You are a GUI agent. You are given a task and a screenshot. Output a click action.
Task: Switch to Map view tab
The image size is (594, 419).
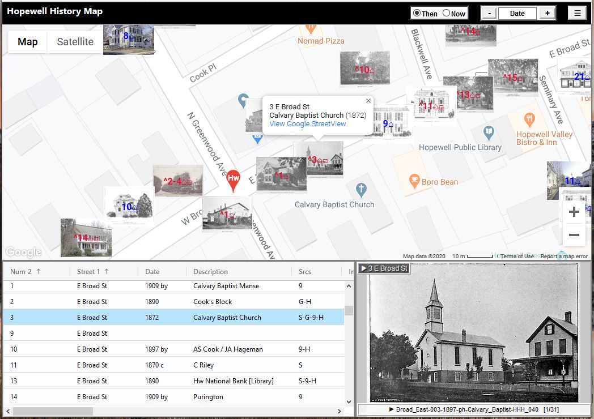tap(28, 42)
